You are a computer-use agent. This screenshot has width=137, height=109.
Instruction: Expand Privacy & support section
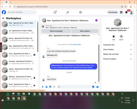point(118,59)
